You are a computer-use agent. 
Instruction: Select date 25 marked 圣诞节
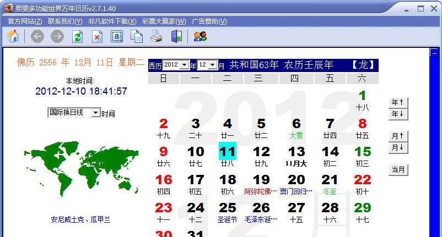(x=227, y=208)
